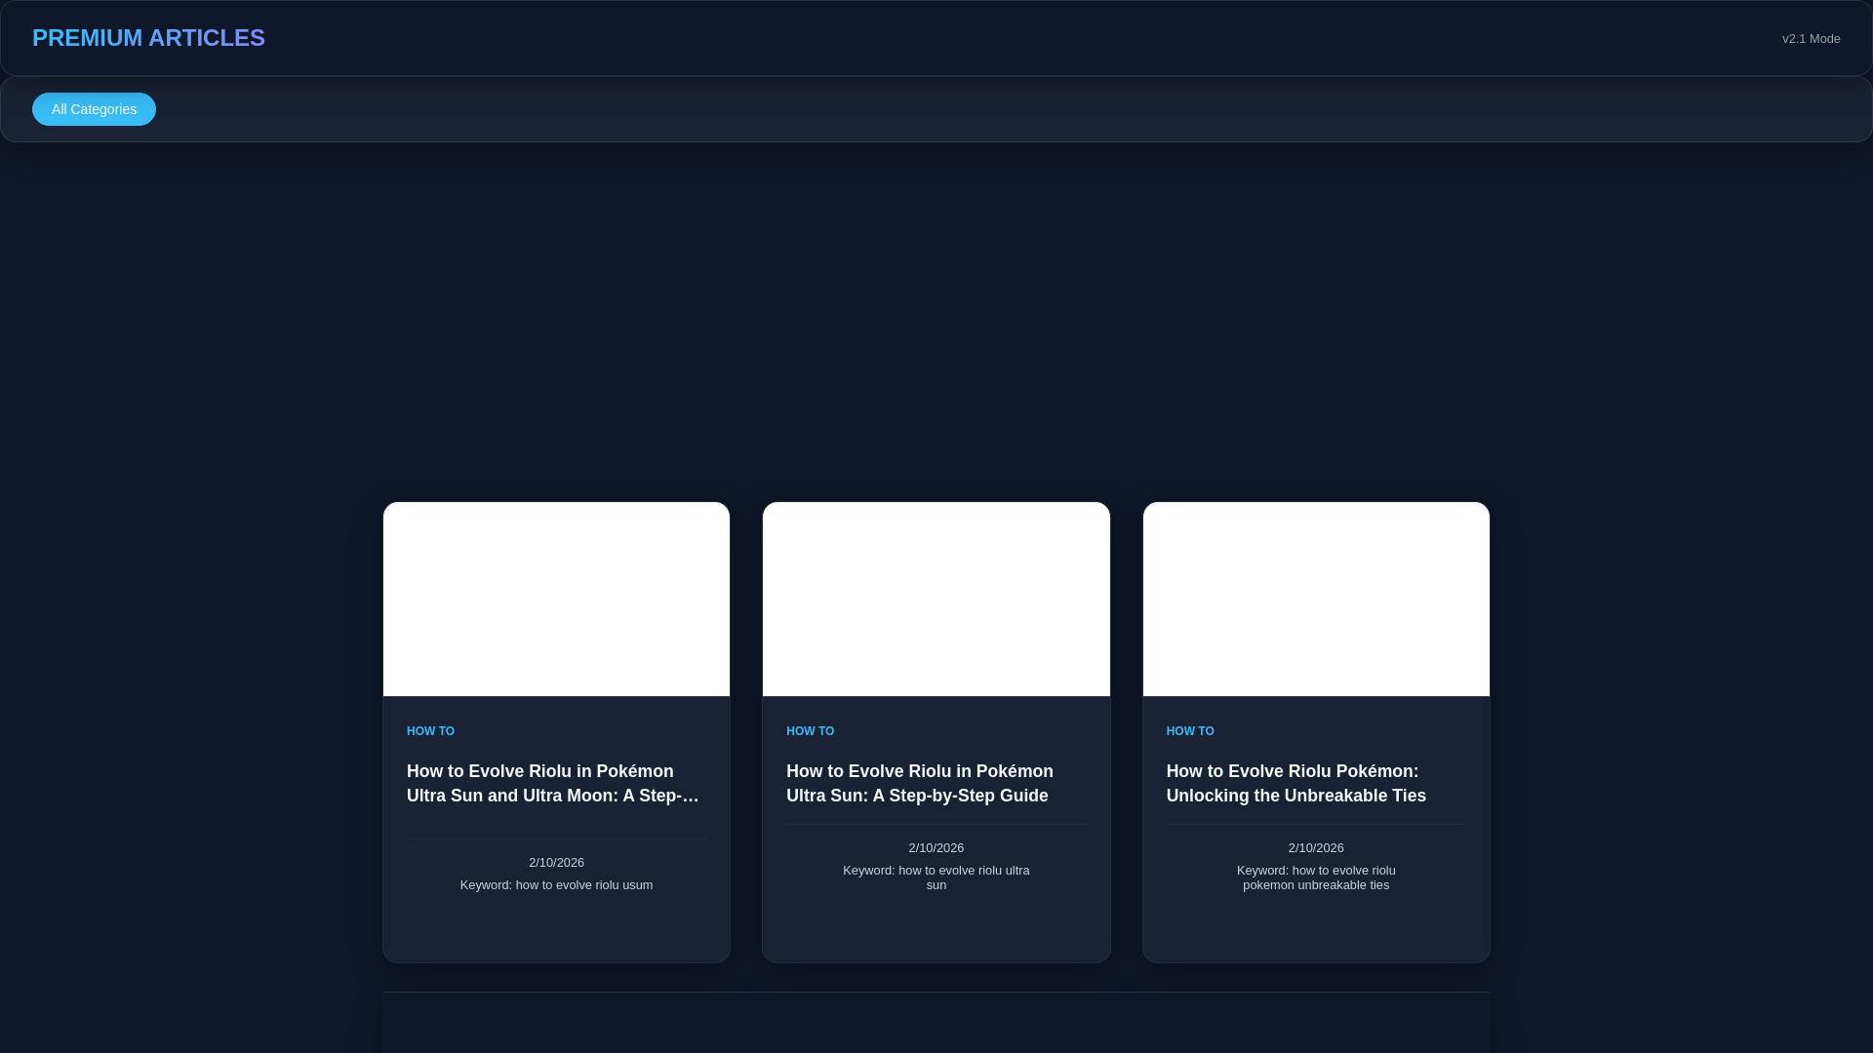1873x1053 pixels.
Task: Open thumbnail of Ultra Sun and Ultra Moon article
Action: point(556,599)
